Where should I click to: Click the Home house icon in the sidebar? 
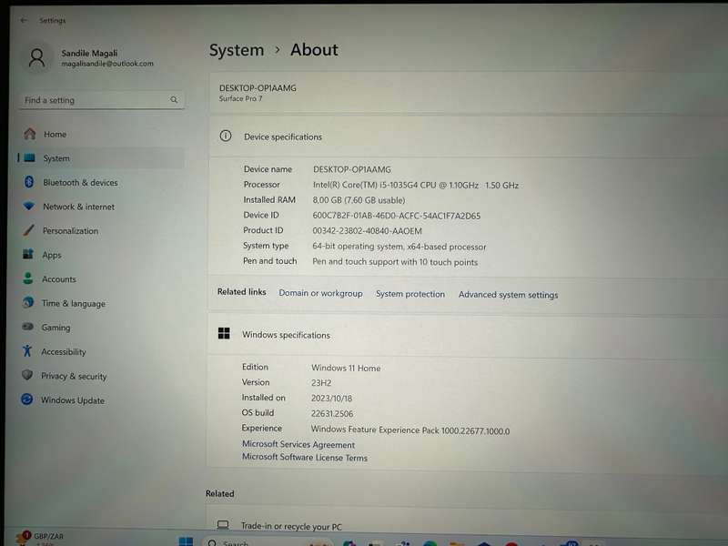pos(30,134)
